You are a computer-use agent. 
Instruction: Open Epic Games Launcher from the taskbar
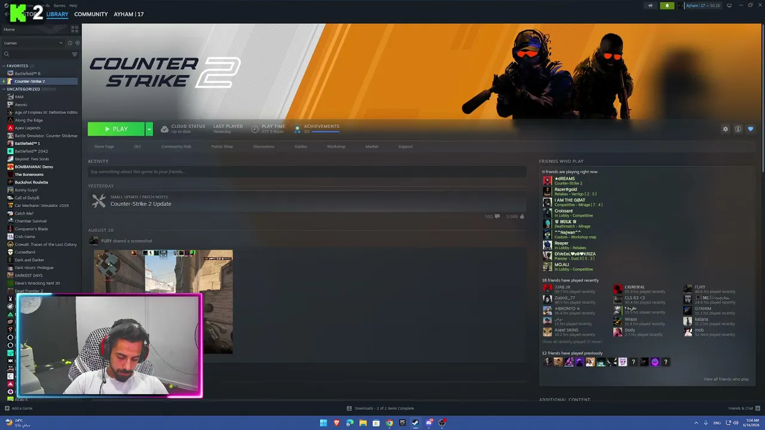point(402,423)
